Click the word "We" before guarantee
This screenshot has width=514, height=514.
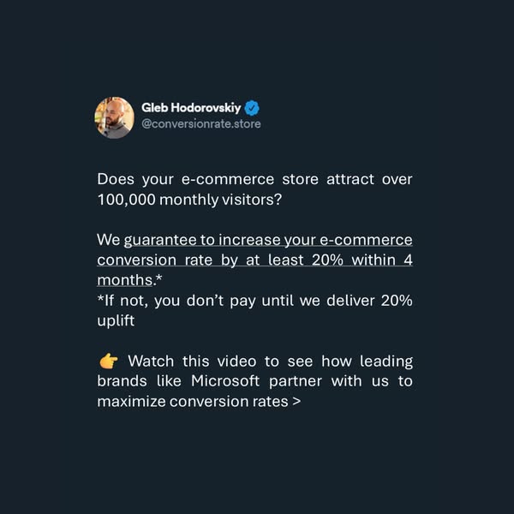pos(108,240)
